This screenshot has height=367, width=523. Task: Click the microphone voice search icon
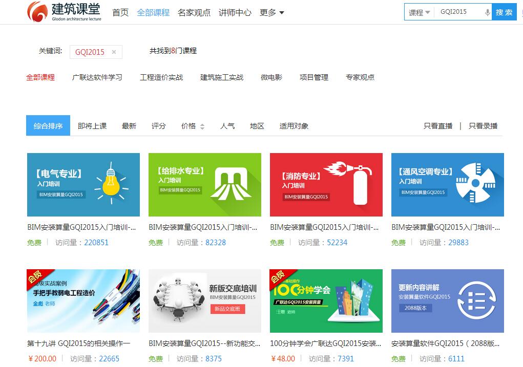click(x=487, y=12)
